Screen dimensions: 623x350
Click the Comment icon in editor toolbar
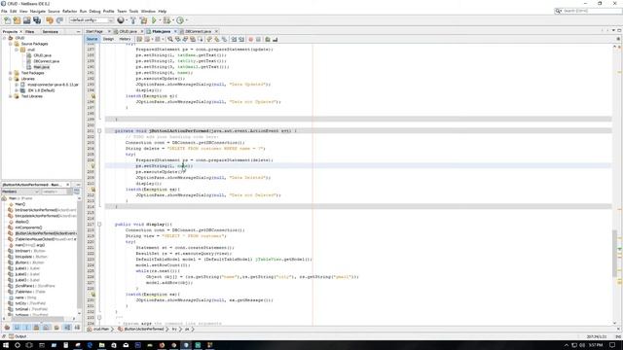pos(268,39)
